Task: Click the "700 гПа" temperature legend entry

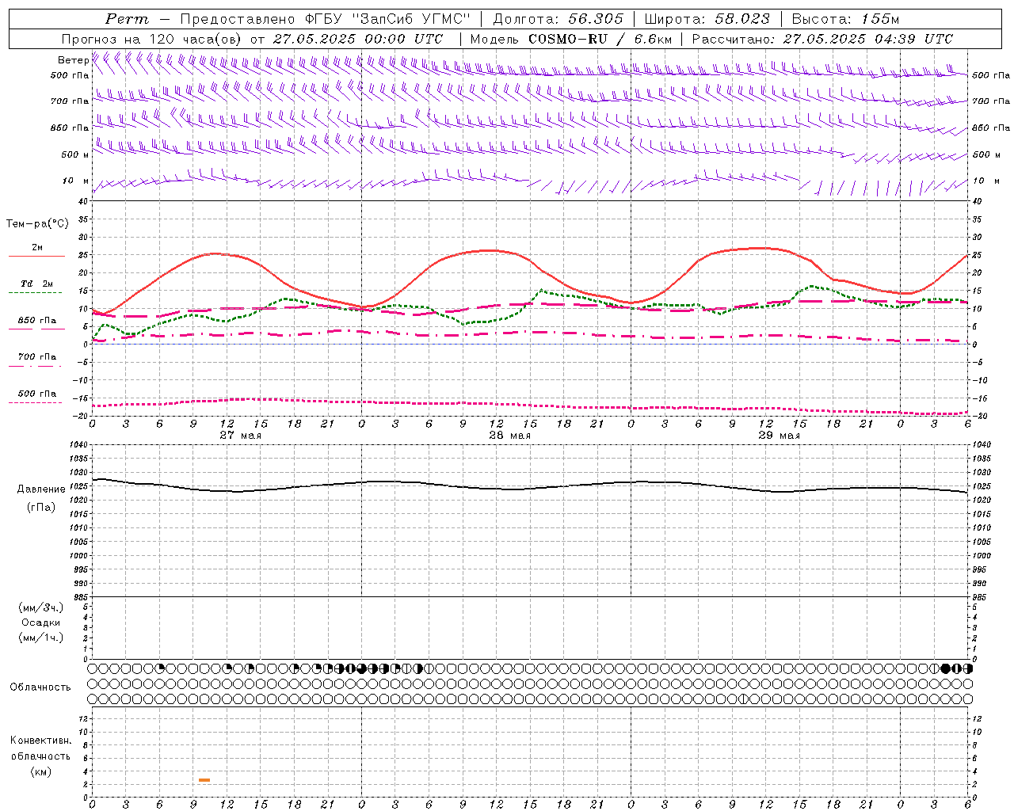Action: (36, 357)
